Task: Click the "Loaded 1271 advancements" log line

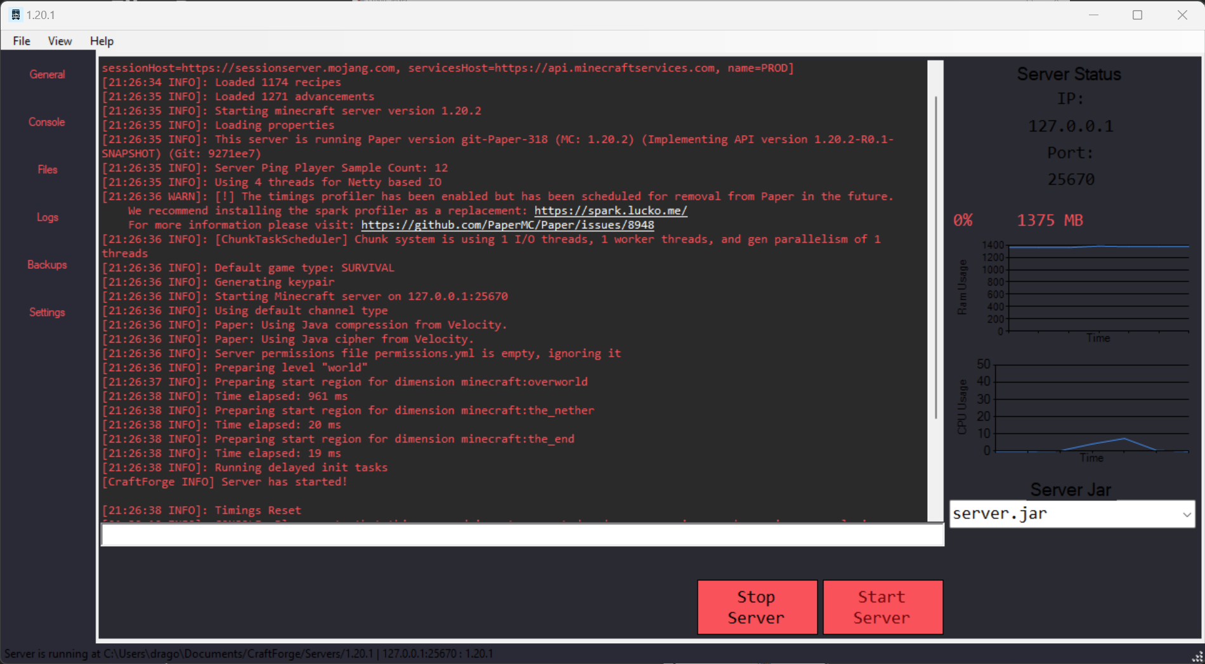Action: [x=238, y=96]
